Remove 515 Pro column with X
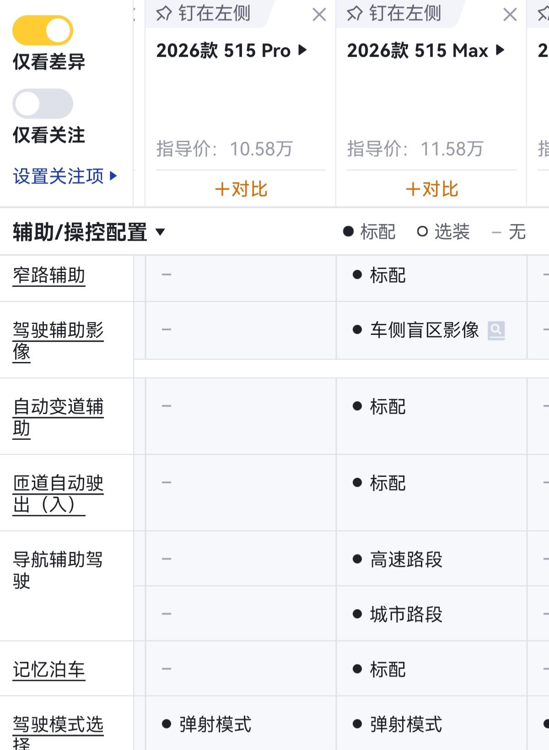Viewport: 549px width, 750px height. pos(319,15)
